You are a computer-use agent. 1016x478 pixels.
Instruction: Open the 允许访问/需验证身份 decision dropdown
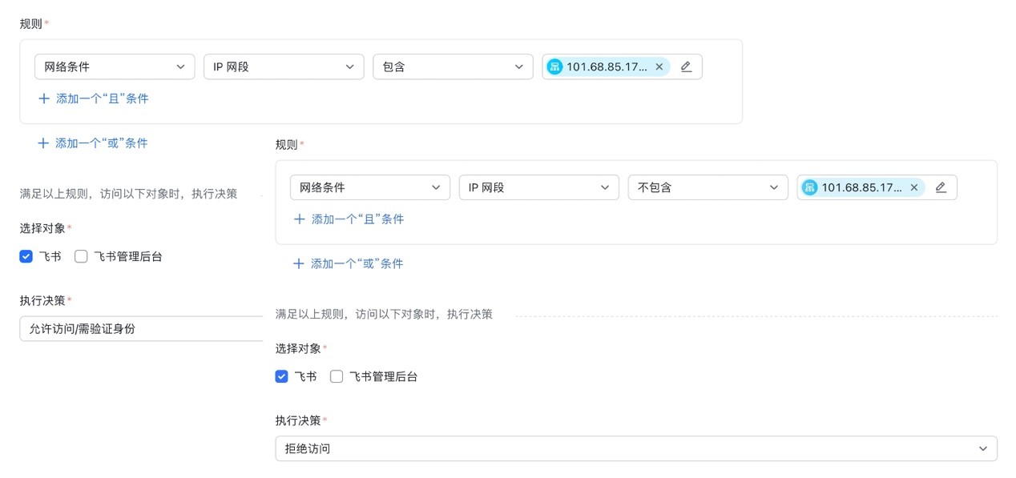pos(140,328)
